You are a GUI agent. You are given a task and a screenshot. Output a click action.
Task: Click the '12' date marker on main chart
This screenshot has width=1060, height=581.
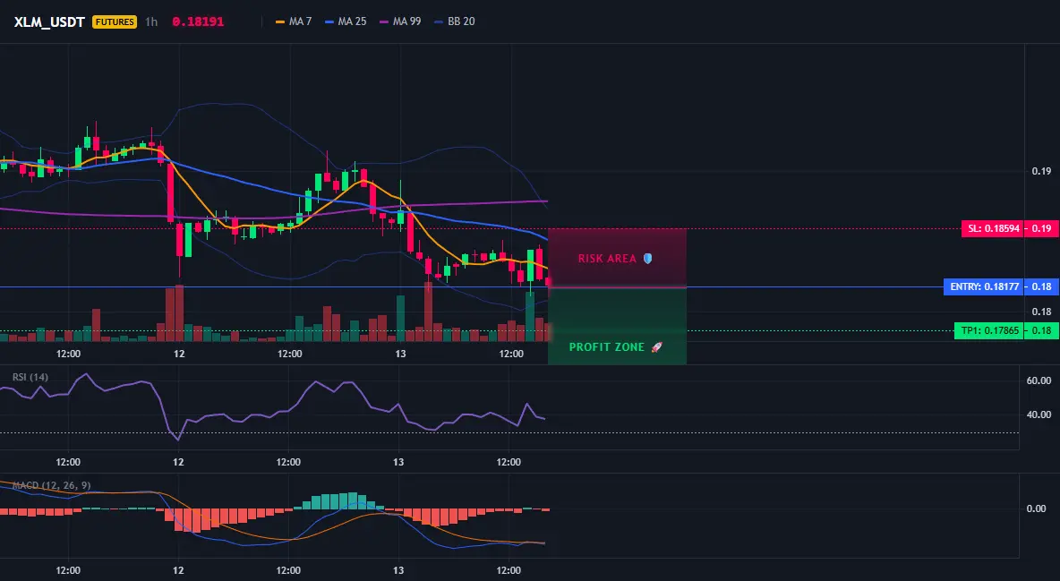[x=179, y=354]
